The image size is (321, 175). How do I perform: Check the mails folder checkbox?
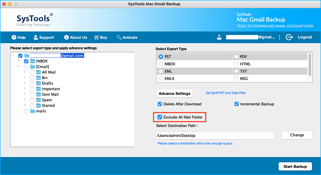click(x=26, y=111)
